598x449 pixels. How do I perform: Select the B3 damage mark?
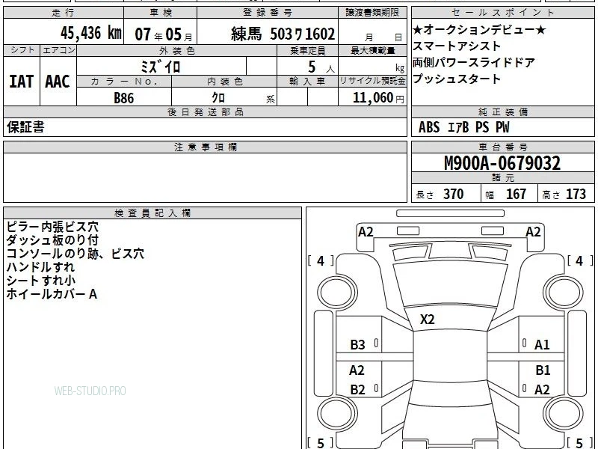pyautogui.click(x=358, y=344)
